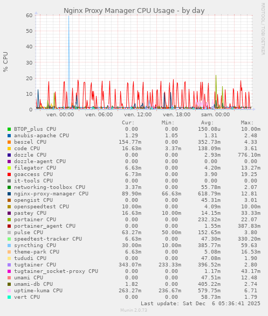This screenshot has height=316, width=268.
Task: Select the theme-park CPU legend label
Action: (x=37, y=252)
